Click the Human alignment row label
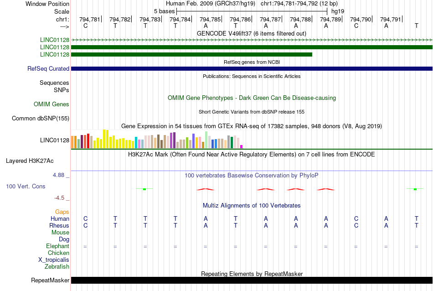 (x=60, y=218)
